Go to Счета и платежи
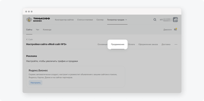 (x=85, y=20)
